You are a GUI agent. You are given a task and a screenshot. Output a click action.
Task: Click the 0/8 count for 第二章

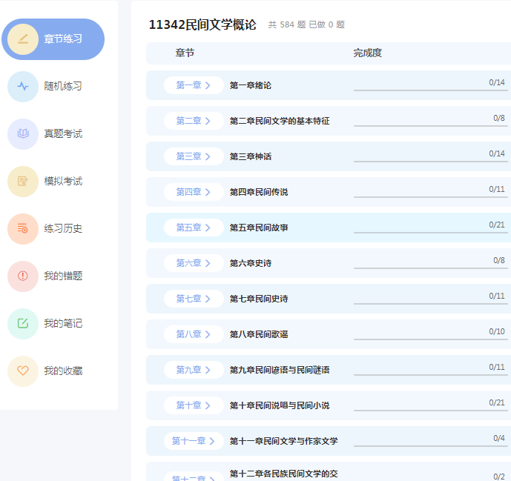(x=499, y=118)
